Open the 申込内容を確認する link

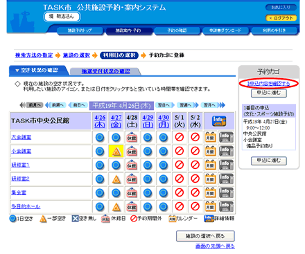[x=269, y=84]
